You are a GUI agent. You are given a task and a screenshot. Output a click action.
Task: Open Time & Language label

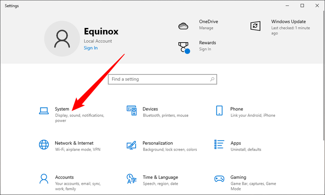(160, 177)
